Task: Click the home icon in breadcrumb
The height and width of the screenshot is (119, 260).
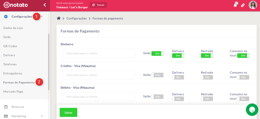Action: (59, 18)
